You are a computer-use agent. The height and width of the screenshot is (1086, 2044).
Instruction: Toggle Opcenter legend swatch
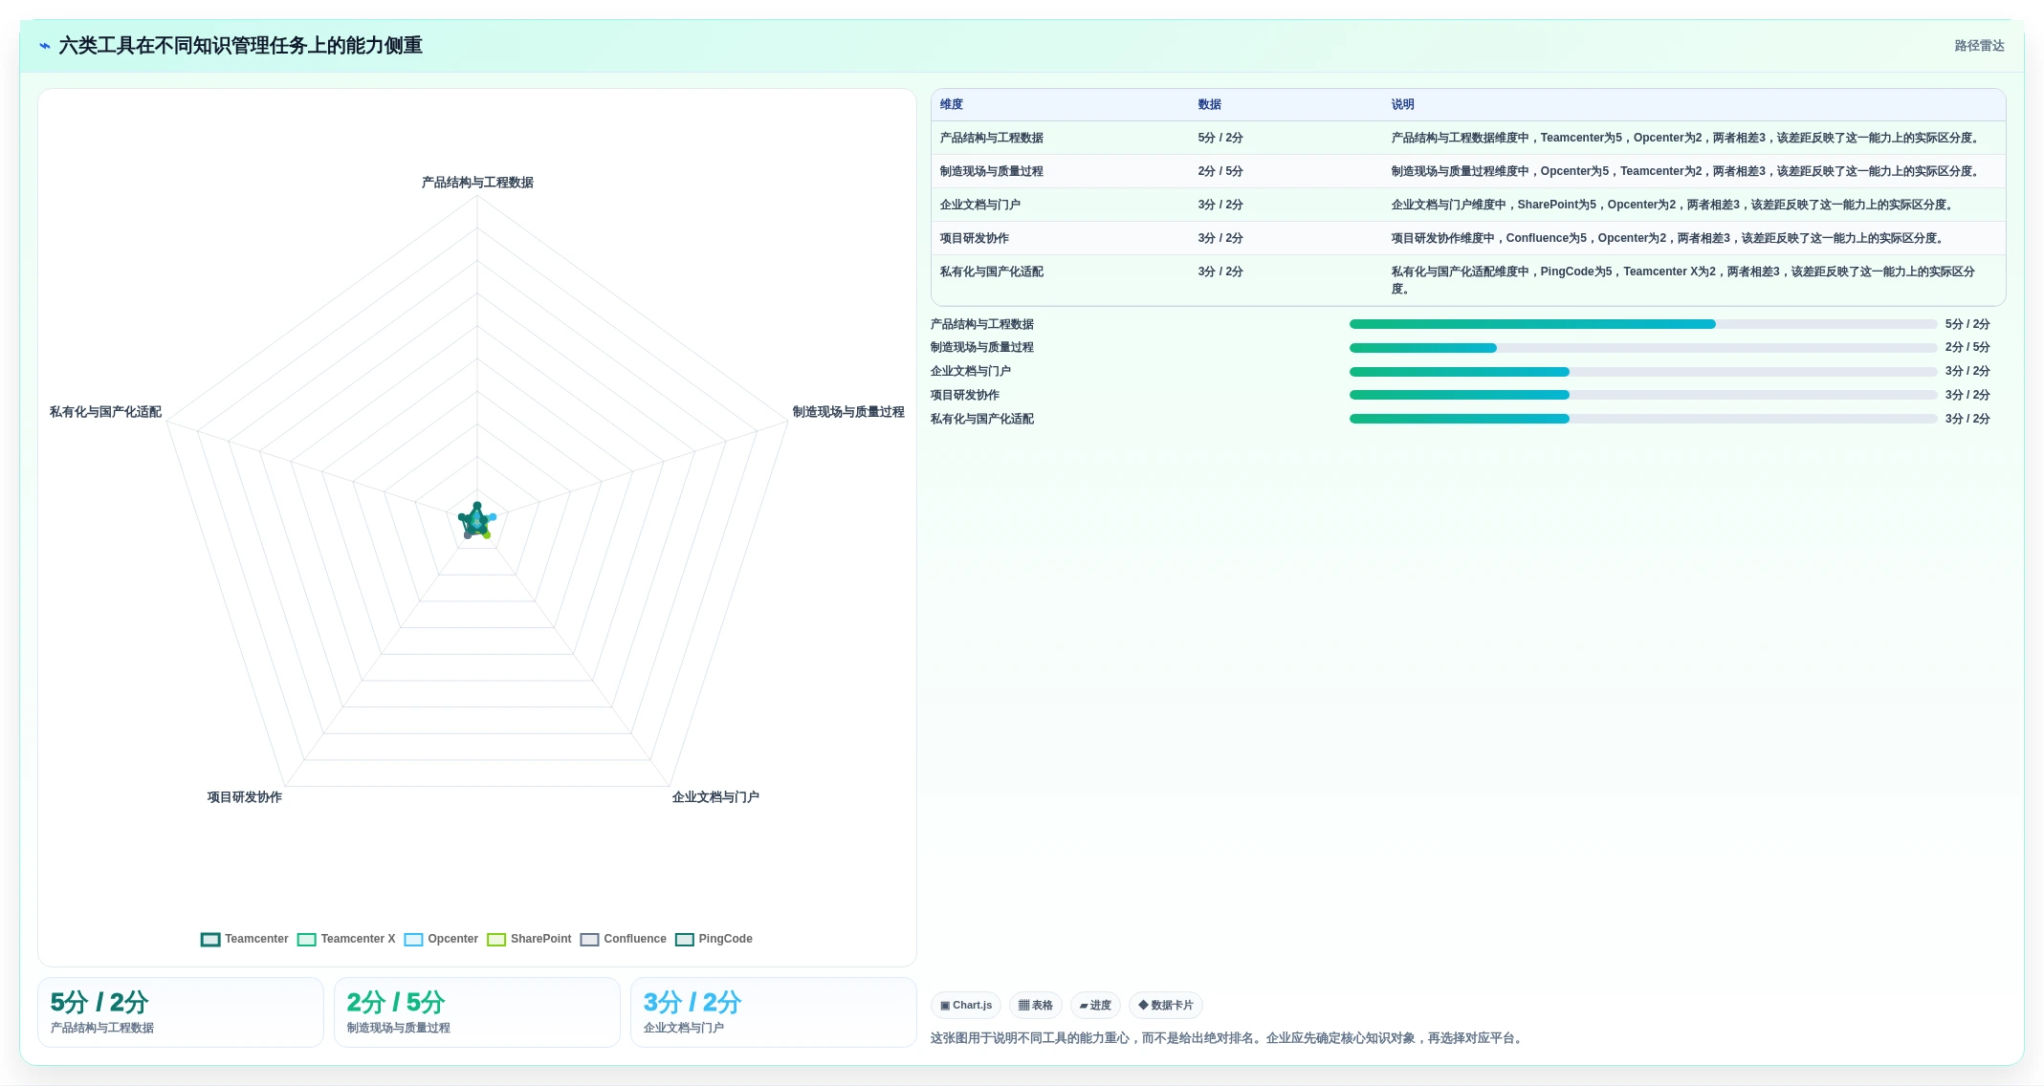click(413, 940)
